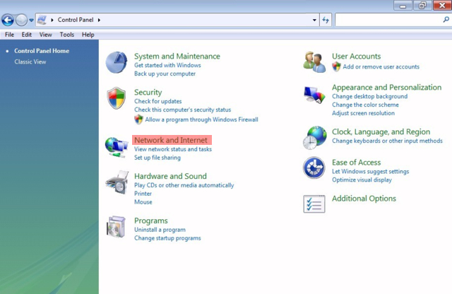The height and width of the screenshot is (294, 452).
Task: Click the Printer link
Action: click(143, 194)
